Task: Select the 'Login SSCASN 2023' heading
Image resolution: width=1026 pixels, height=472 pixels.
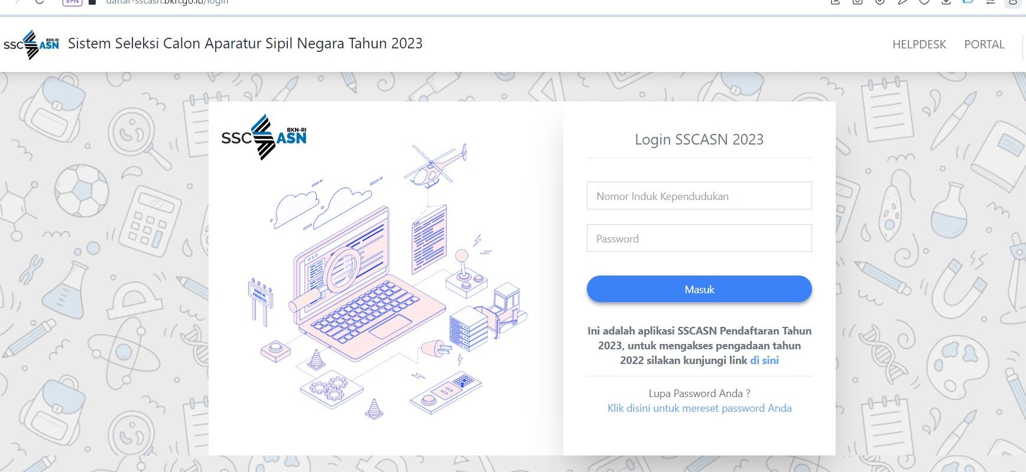Action: (699, 139)
